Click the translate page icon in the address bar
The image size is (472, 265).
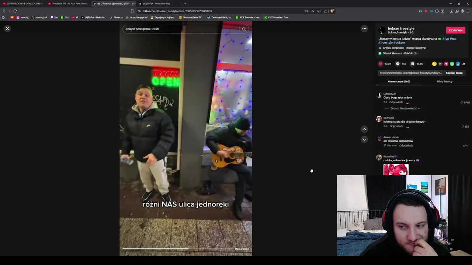313,11
